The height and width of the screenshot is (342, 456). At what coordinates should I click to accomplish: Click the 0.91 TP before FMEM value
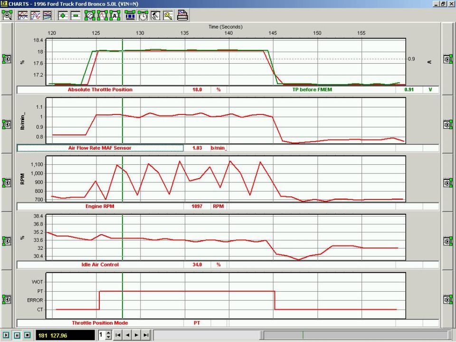409,90
